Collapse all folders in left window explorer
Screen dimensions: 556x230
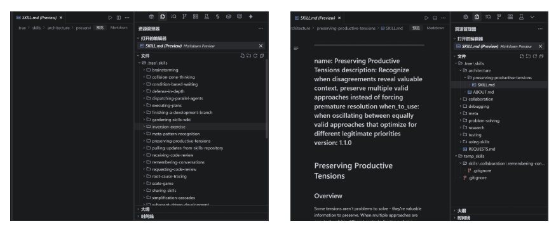tap(262, 56)
